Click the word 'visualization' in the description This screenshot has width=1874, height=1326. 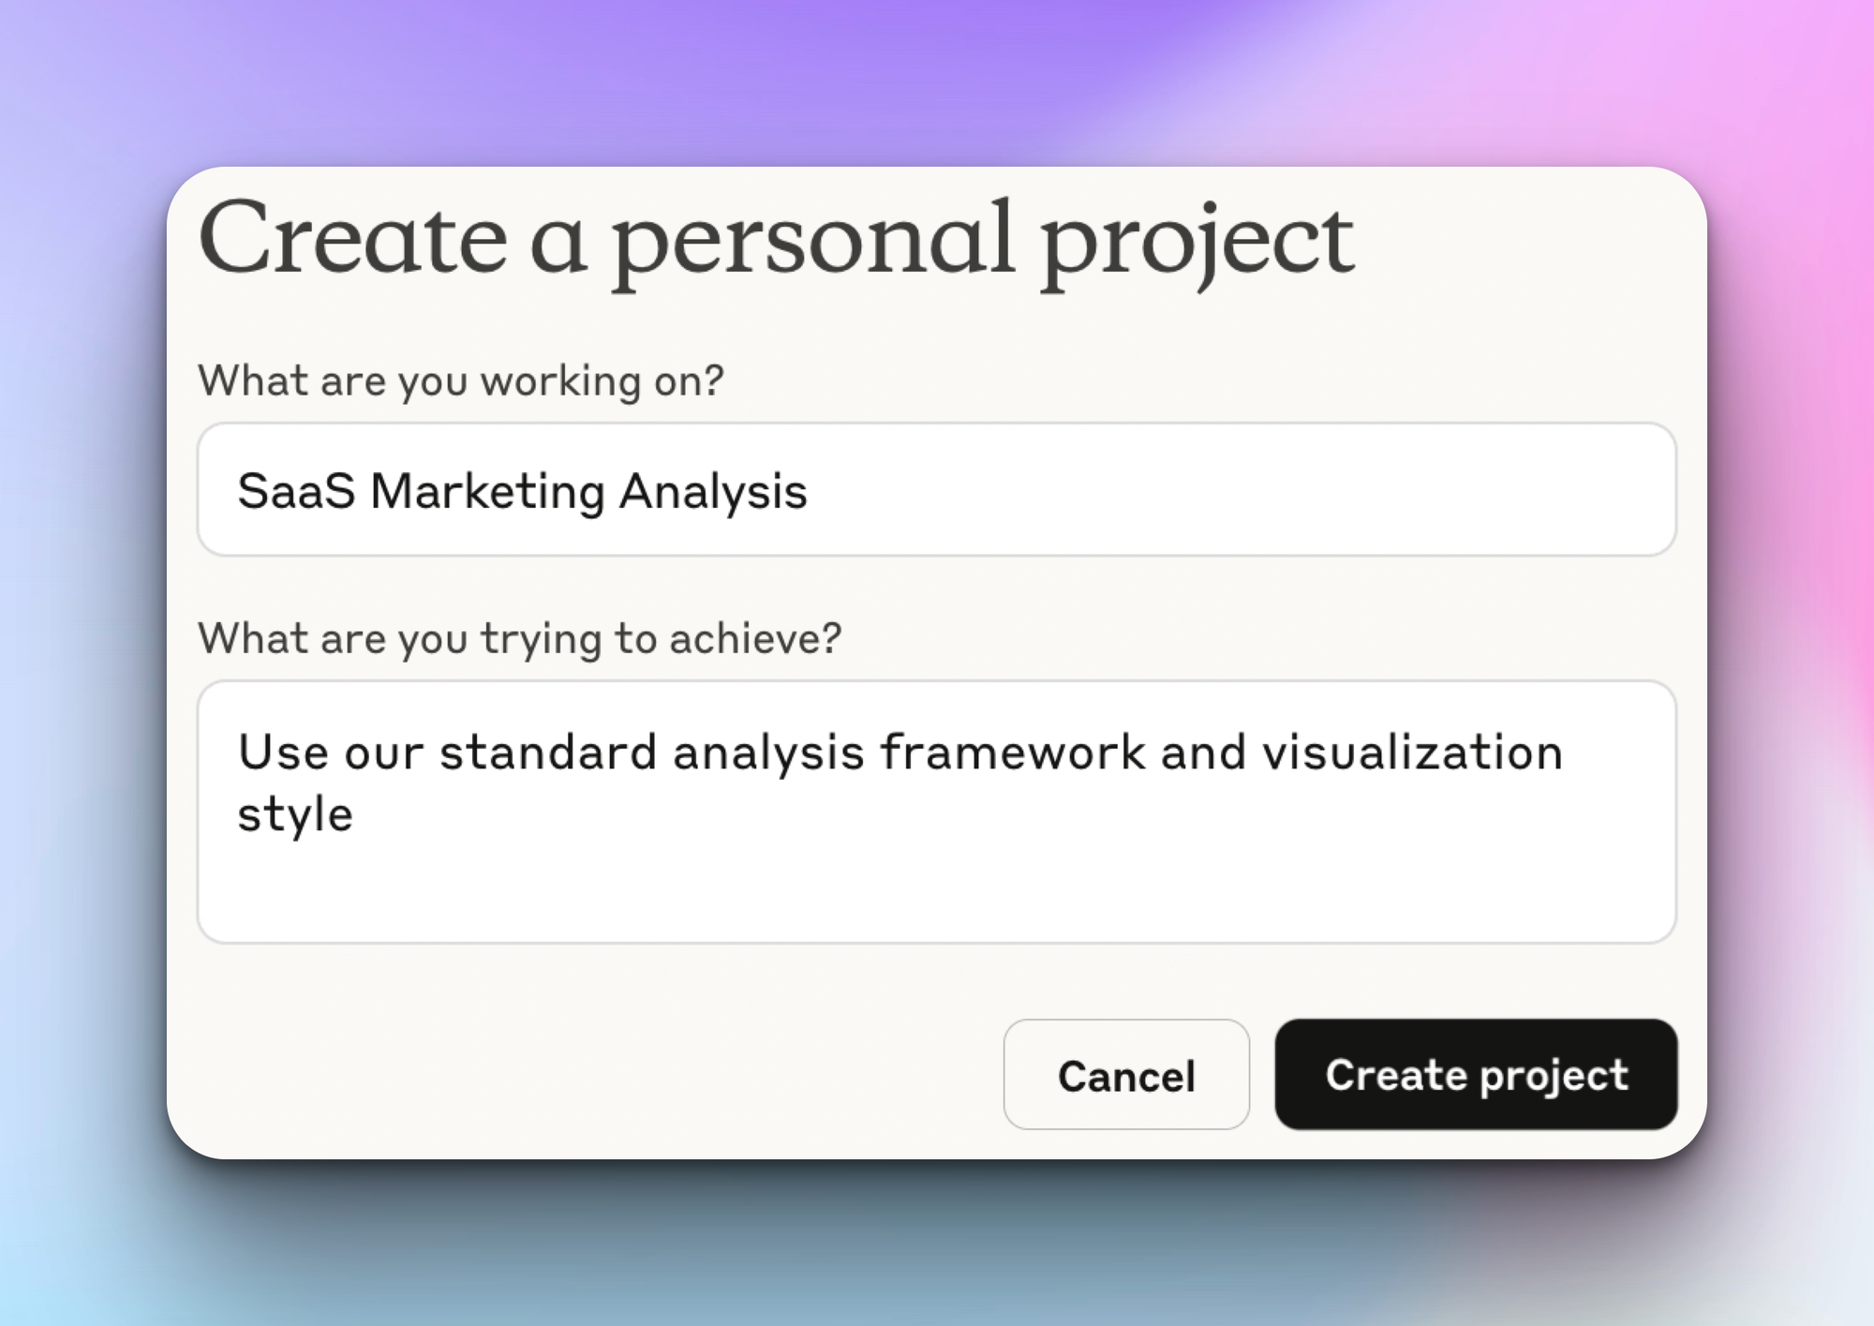tap(1412, 752)
